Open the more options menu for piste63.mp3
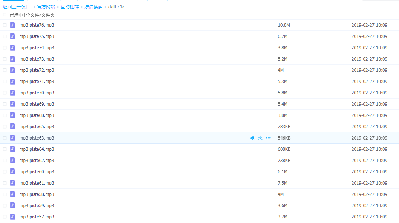 pyautogui.click(x=268, y=138)
